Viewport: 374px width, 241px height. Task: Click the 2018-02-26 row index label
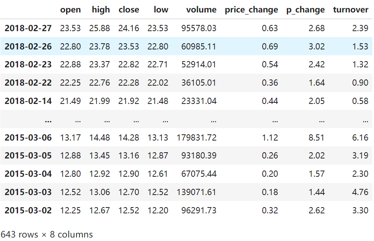coord(28,46)
